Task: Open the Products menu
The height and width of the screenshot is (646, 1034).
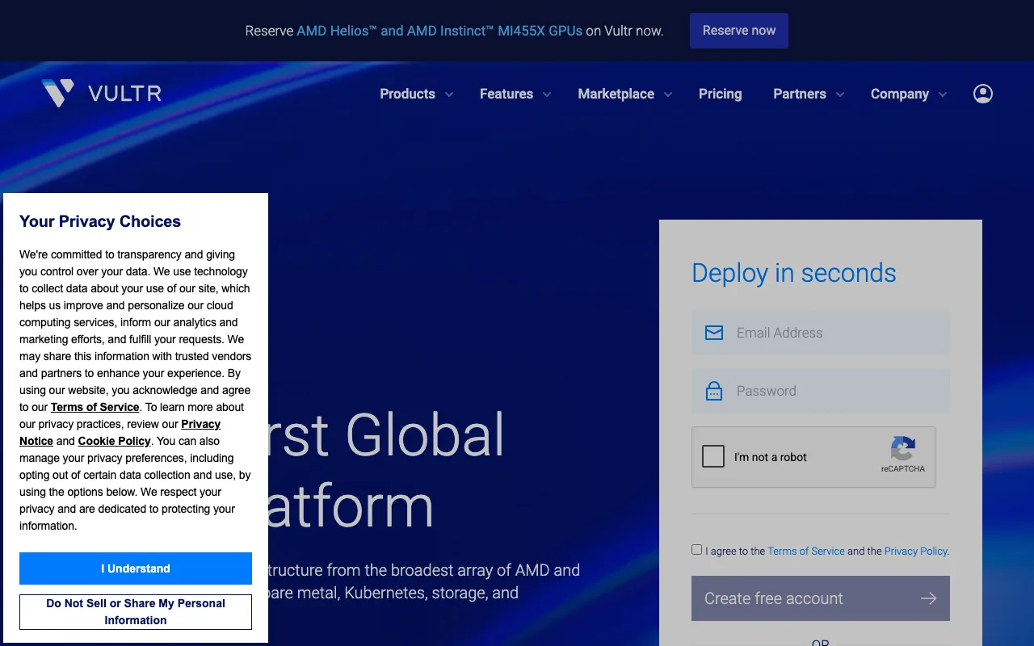Action: [408, 94]
